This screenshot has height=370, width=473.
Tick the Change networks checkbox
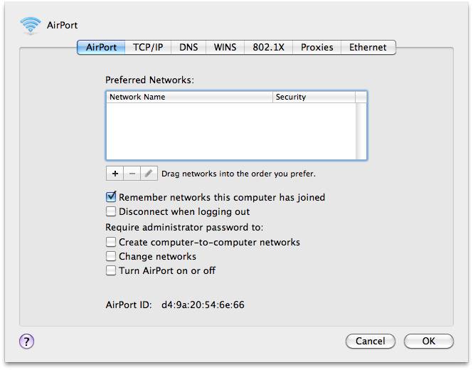(111, 256)
